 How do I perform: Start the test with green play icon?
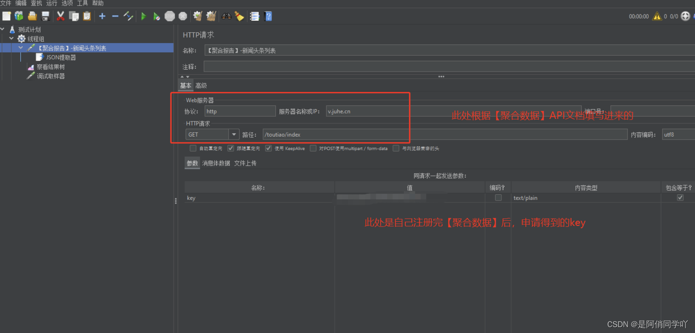point(143,16)
